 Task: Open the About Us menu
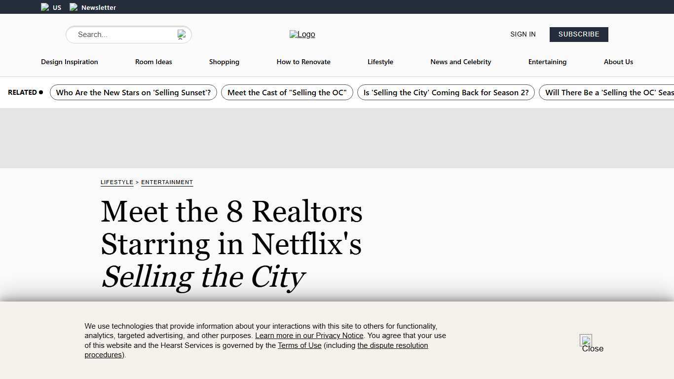tap(618, 62)
